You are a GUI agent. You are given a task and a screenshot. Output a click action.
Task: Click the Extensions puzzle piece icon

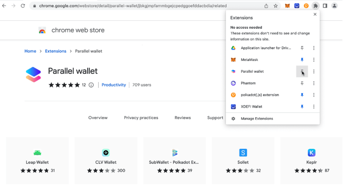point(316,6)
